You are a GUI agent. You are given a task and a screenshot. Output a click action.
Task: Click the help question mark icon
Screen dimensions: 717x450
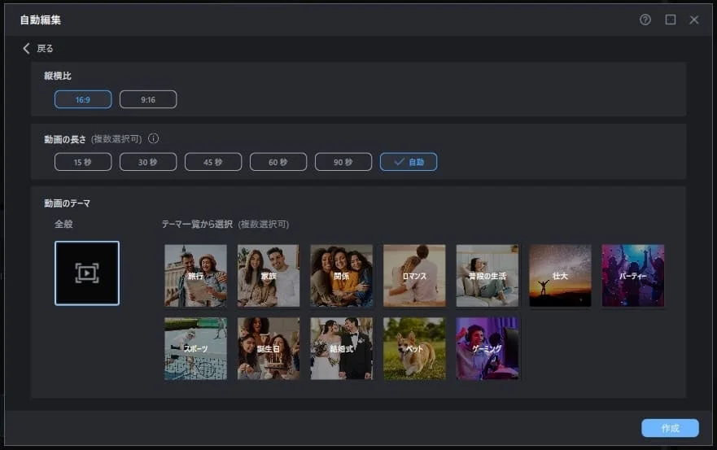pyautogui.click(x=645, y=20)
